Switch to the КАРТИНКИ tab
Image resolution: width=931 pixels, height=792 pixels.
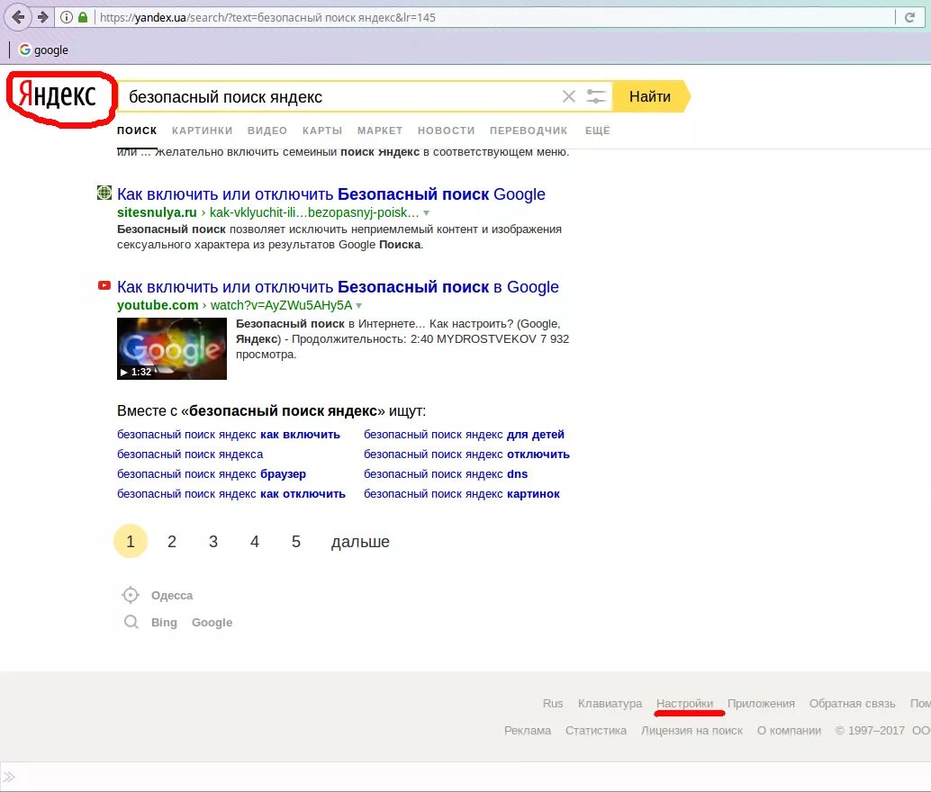(x=202, y=130)
